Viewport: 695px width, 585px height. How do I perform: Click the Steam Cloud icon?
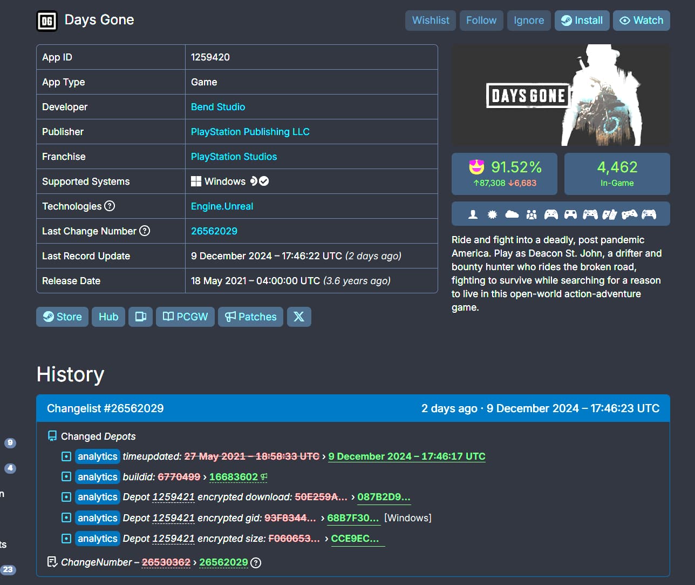512,214
